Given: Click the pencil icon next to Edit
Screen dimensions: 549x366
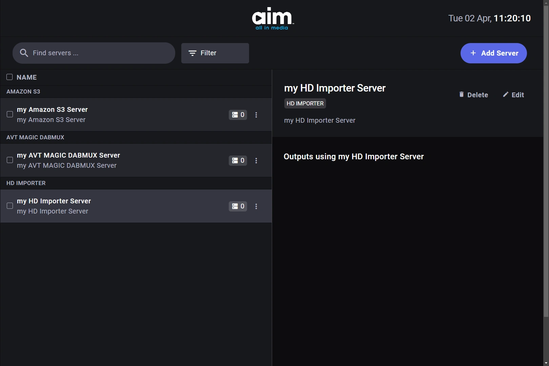Looking at the screenshot, I should pyautogui.click(x=506, y=95).
